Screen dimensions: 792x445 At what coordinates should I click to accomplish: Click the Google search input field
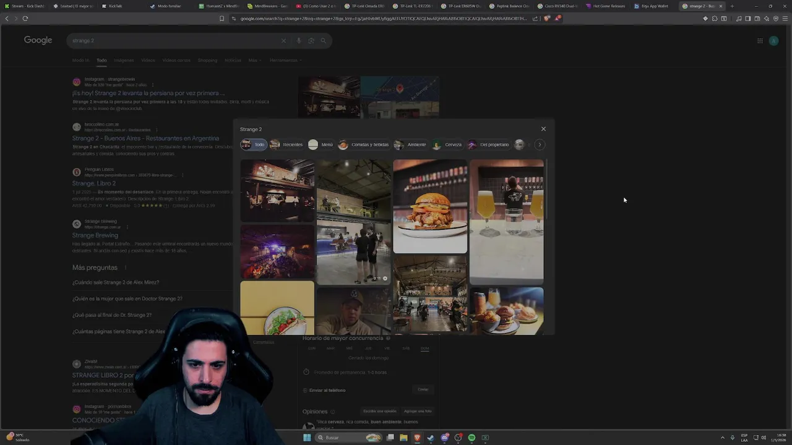(174, 41)
